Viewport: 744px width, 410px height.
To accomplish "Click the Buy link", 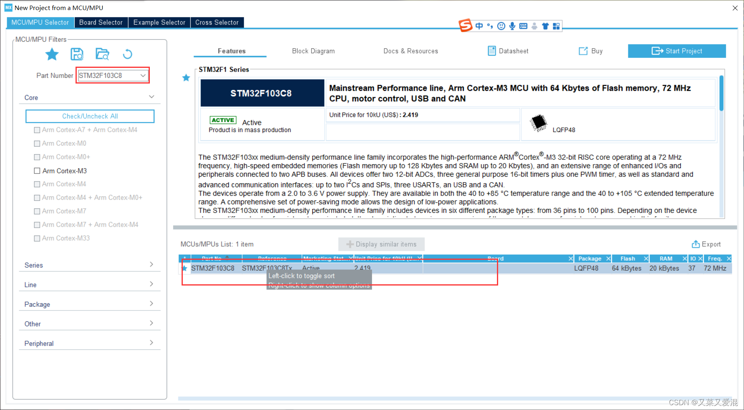I will click(x=591, y=51).
